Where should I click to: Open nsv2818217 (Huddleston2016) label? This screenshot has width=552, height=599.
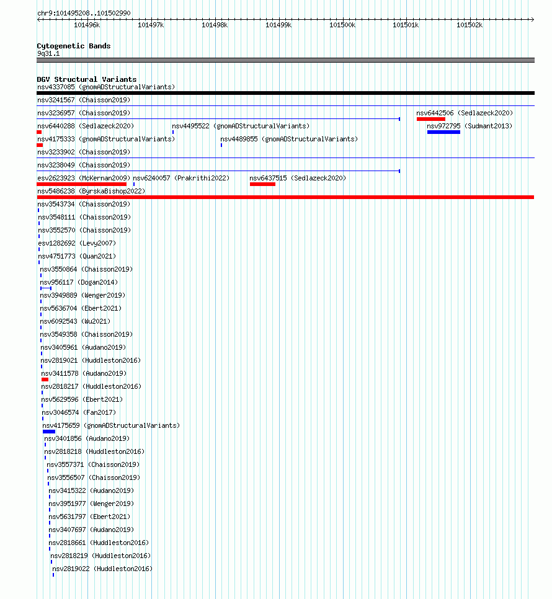91,386
